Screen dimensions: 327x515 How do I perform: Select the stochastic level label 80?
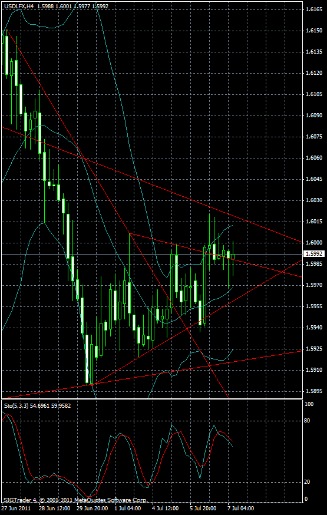pos(308,421)
